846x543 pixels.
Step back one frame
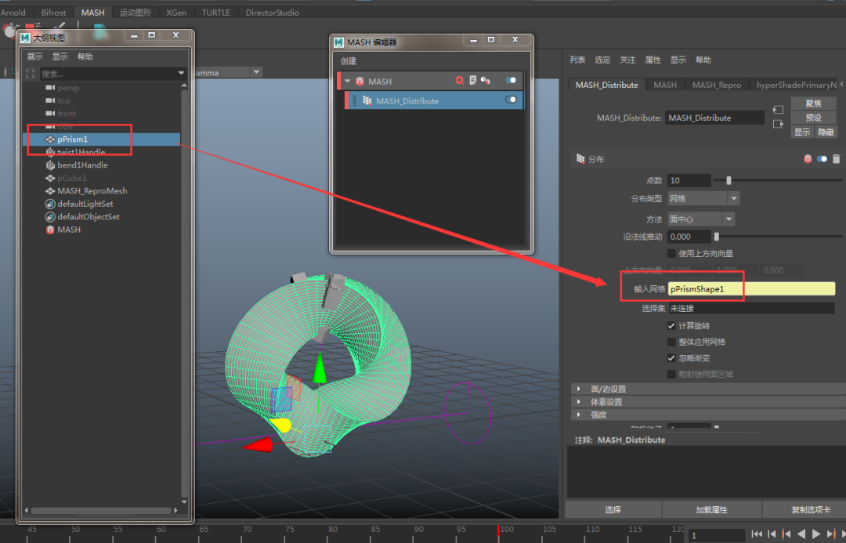pyautogui.click(x=772, y=534)
